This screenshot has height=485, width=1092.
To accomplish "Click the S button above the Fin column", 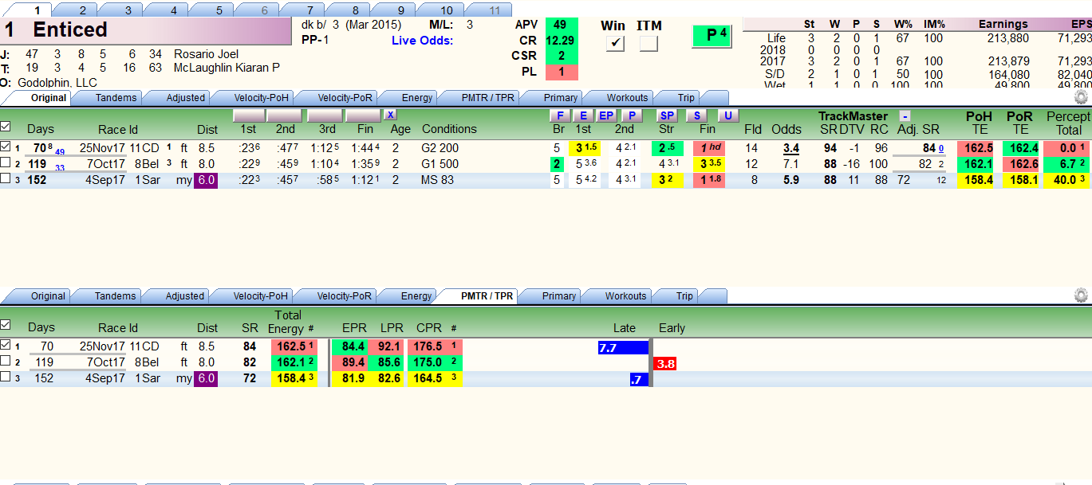I will [x=696, y=115].
